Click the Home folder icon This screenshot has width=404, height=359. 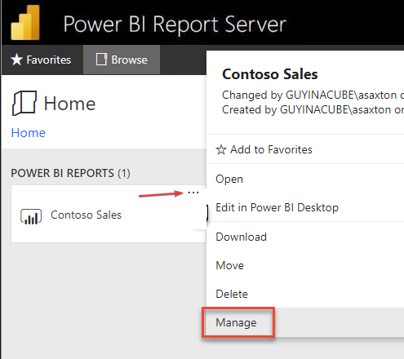point(24,104)
